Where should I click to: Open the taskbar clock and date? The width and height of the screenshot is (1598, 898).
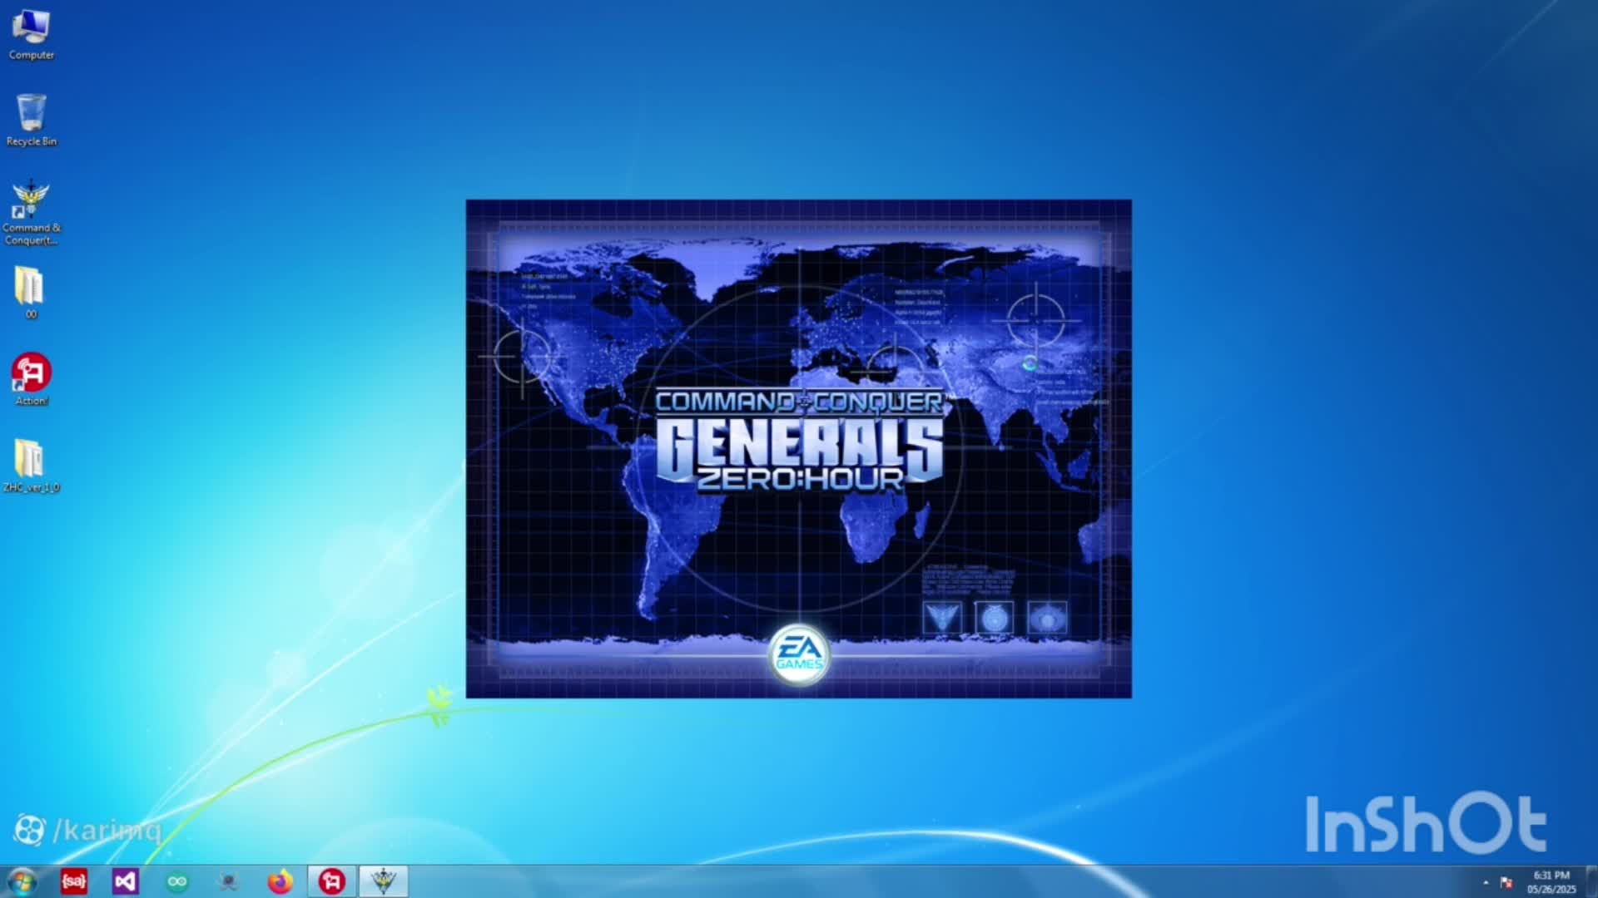1551,882
